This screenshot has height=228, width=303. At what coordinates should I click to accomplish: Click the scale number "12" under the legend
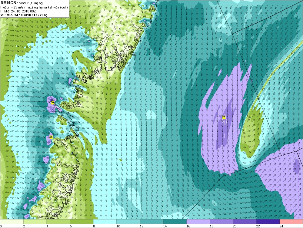[x=142, y=226]
